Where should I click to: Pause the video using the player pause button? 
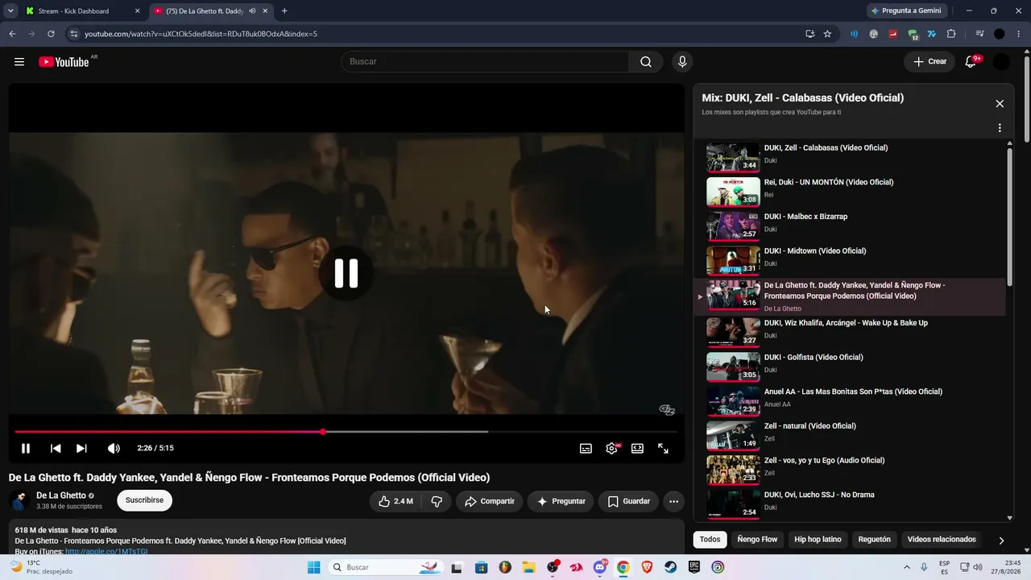pos(26,449)
